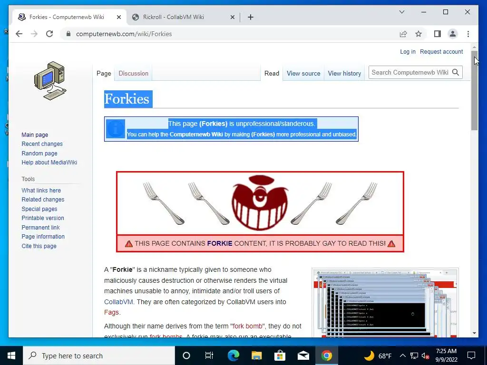Open Recent changes in sidebar
Viewport: 487px width, 365px height.
click(x=42, y=144)
